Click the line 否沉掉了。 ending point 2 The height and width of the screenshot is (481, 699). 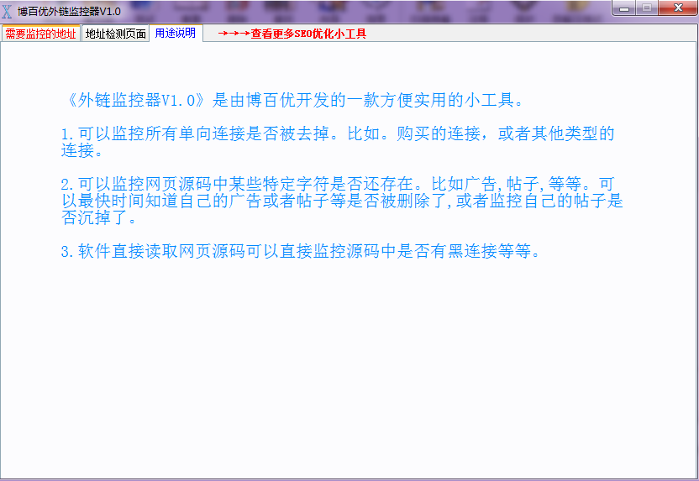point(99,218)
